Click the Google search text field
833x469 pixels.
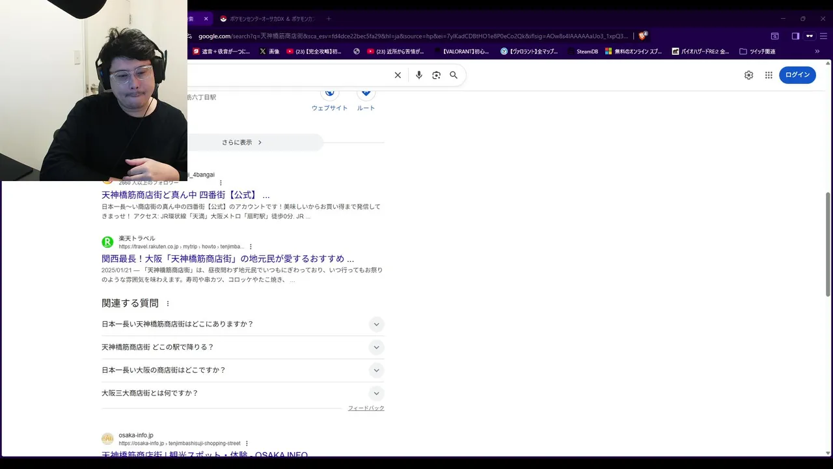[290, 75]
